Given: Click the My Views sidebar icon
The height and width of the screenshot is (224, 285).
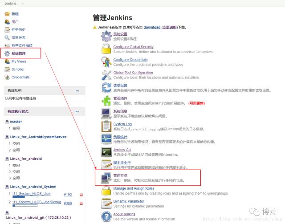Looking at the screenshot, I should point(7,61).
